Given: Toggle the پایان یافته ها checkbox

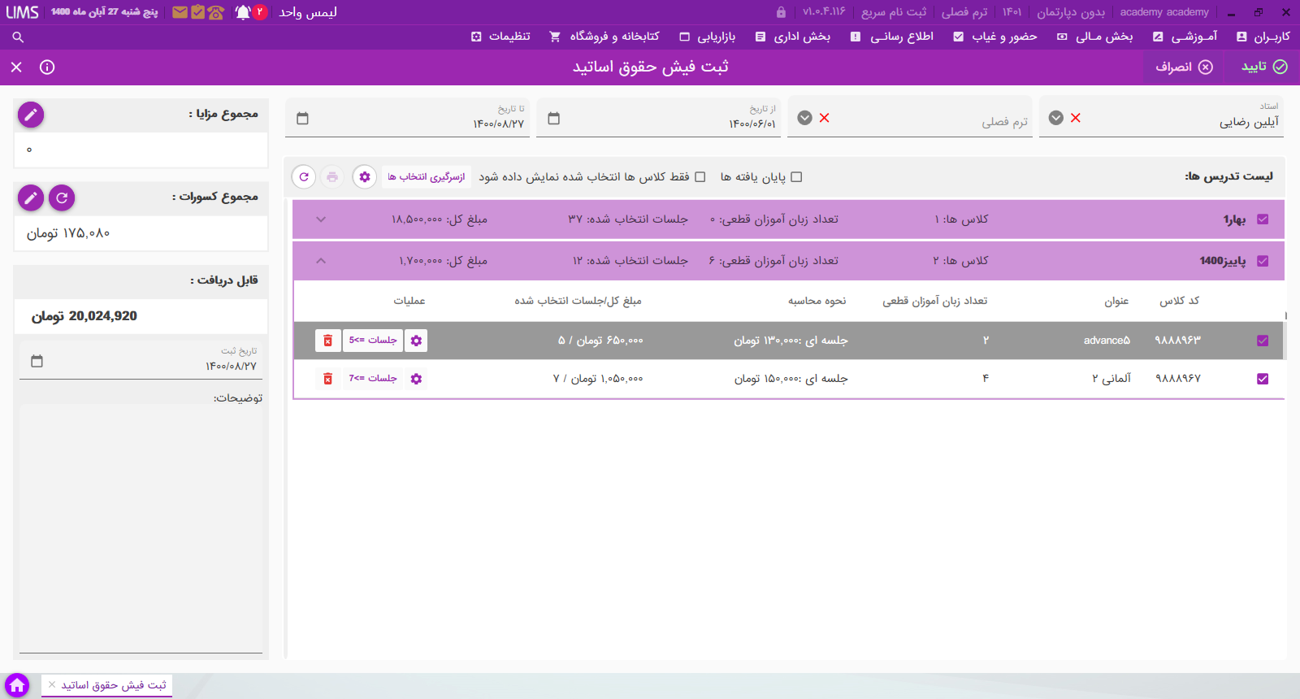Looking at the screenshot, I should point(796,177).
